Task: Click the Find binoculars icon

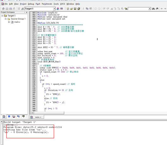Action: (x=153, y=9)
